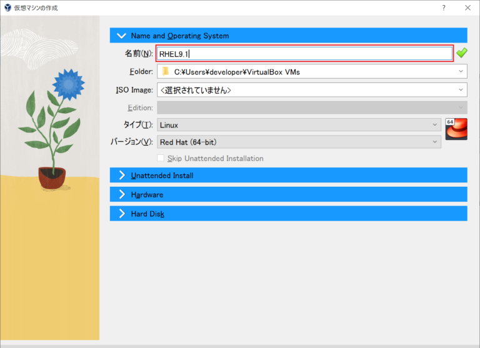
Task: Toggle Skip Unattended Installation checkbox
Action: (161, 159)
